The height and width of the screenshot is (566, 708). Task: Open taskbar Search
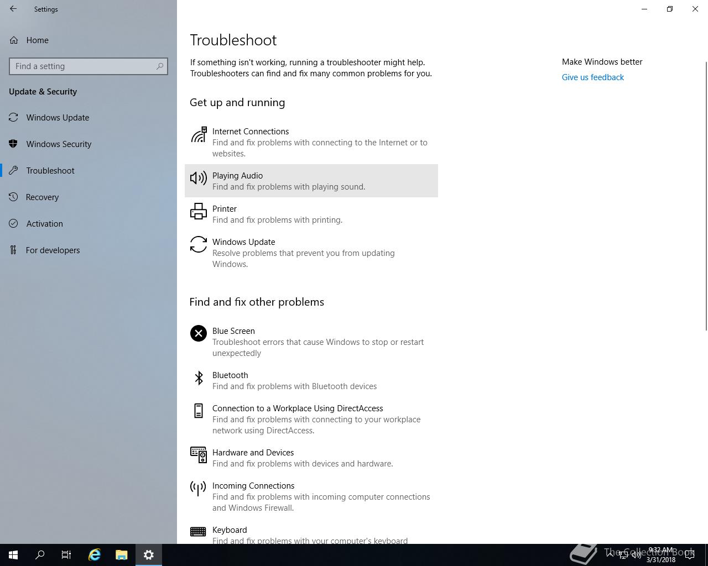click(40, 555)
